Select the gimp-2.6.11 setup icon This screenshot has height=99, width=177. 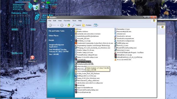point(76,57)
